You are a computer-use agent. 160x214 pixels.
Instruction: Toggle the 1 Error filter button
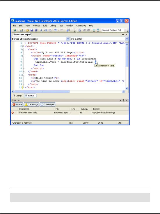[x=17, y=105]
